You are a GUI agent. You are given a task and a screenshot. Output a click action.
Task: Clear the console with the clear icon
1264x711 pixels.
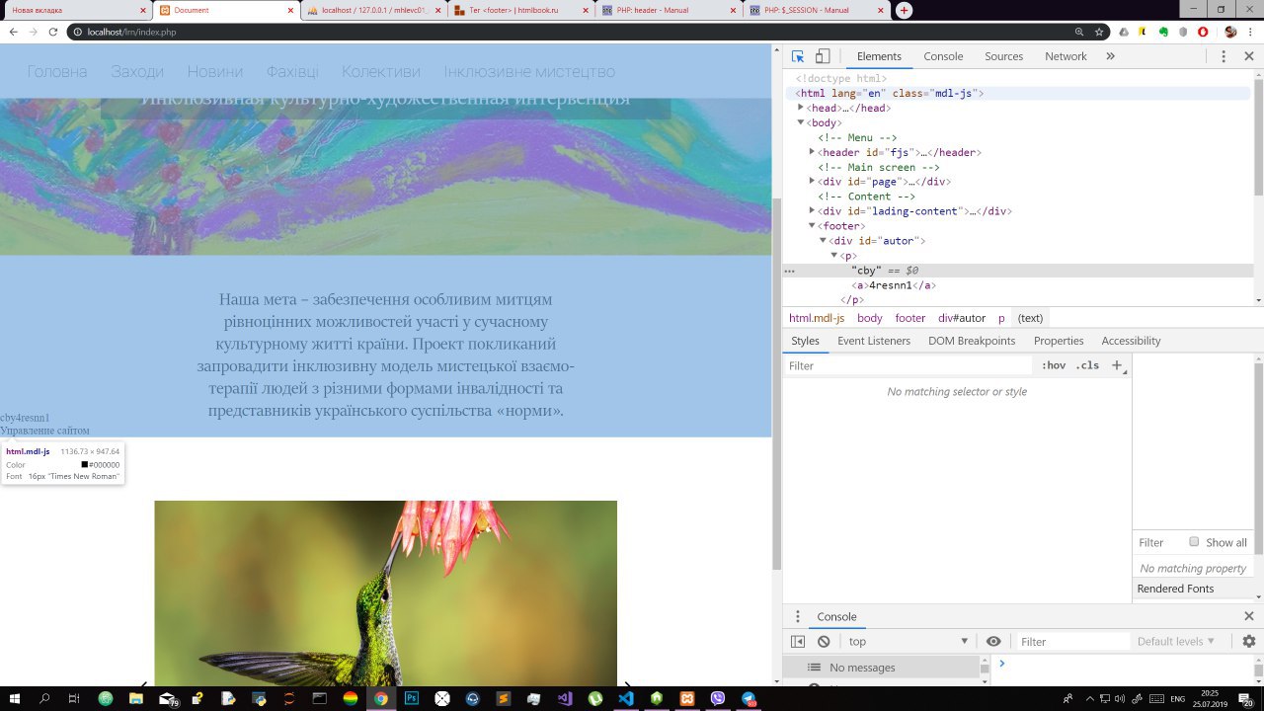[824, 642]
